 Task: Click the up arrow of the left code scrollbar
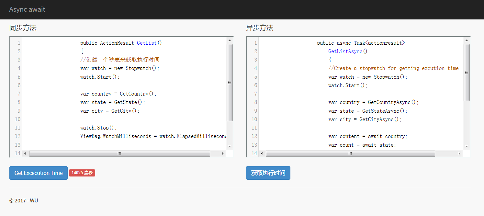point(230,40)
